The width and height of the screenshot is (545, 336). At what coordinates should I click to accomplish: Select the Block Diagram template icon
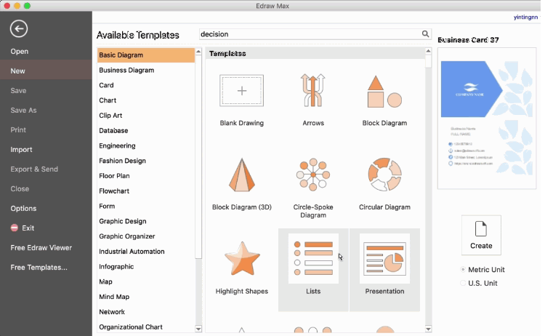coord(384,92)
